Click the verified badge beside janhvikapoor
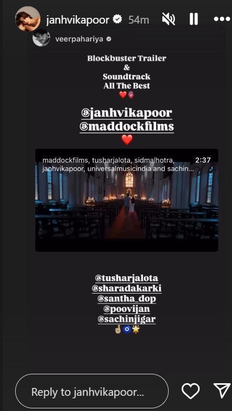This screenshot has height=411, width=232. (118, 19)
